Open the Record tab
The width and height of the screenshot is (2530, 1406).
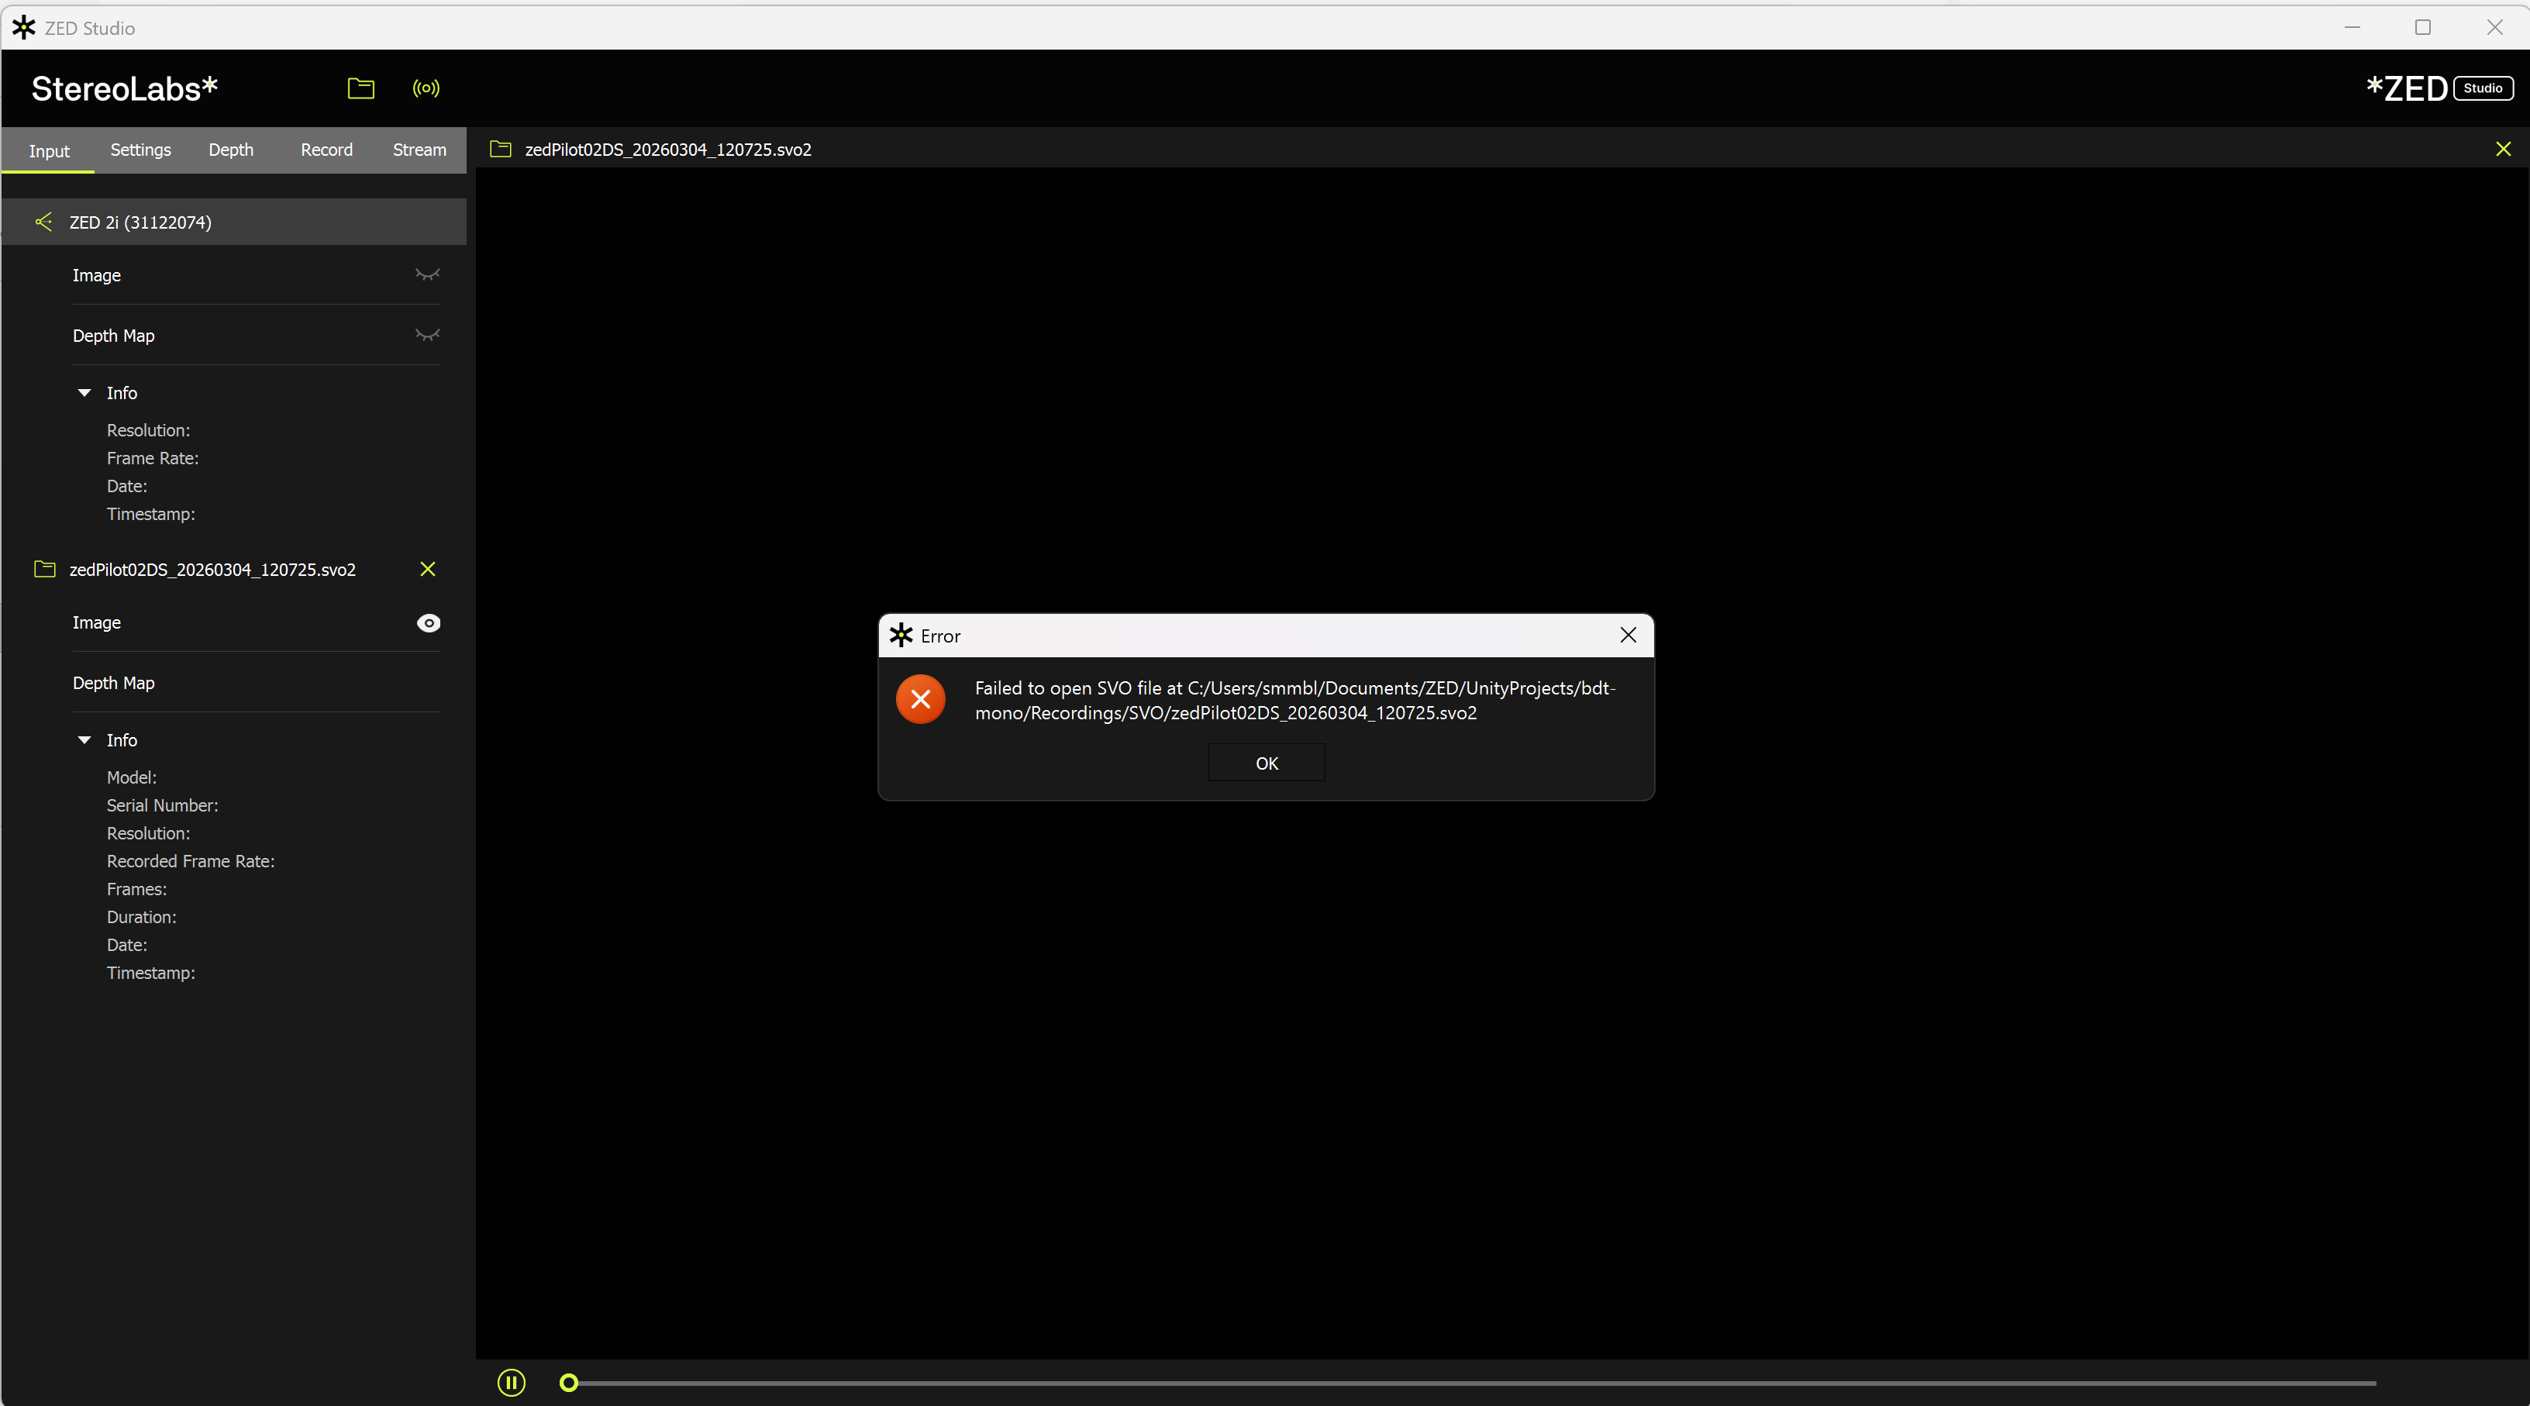326,150
